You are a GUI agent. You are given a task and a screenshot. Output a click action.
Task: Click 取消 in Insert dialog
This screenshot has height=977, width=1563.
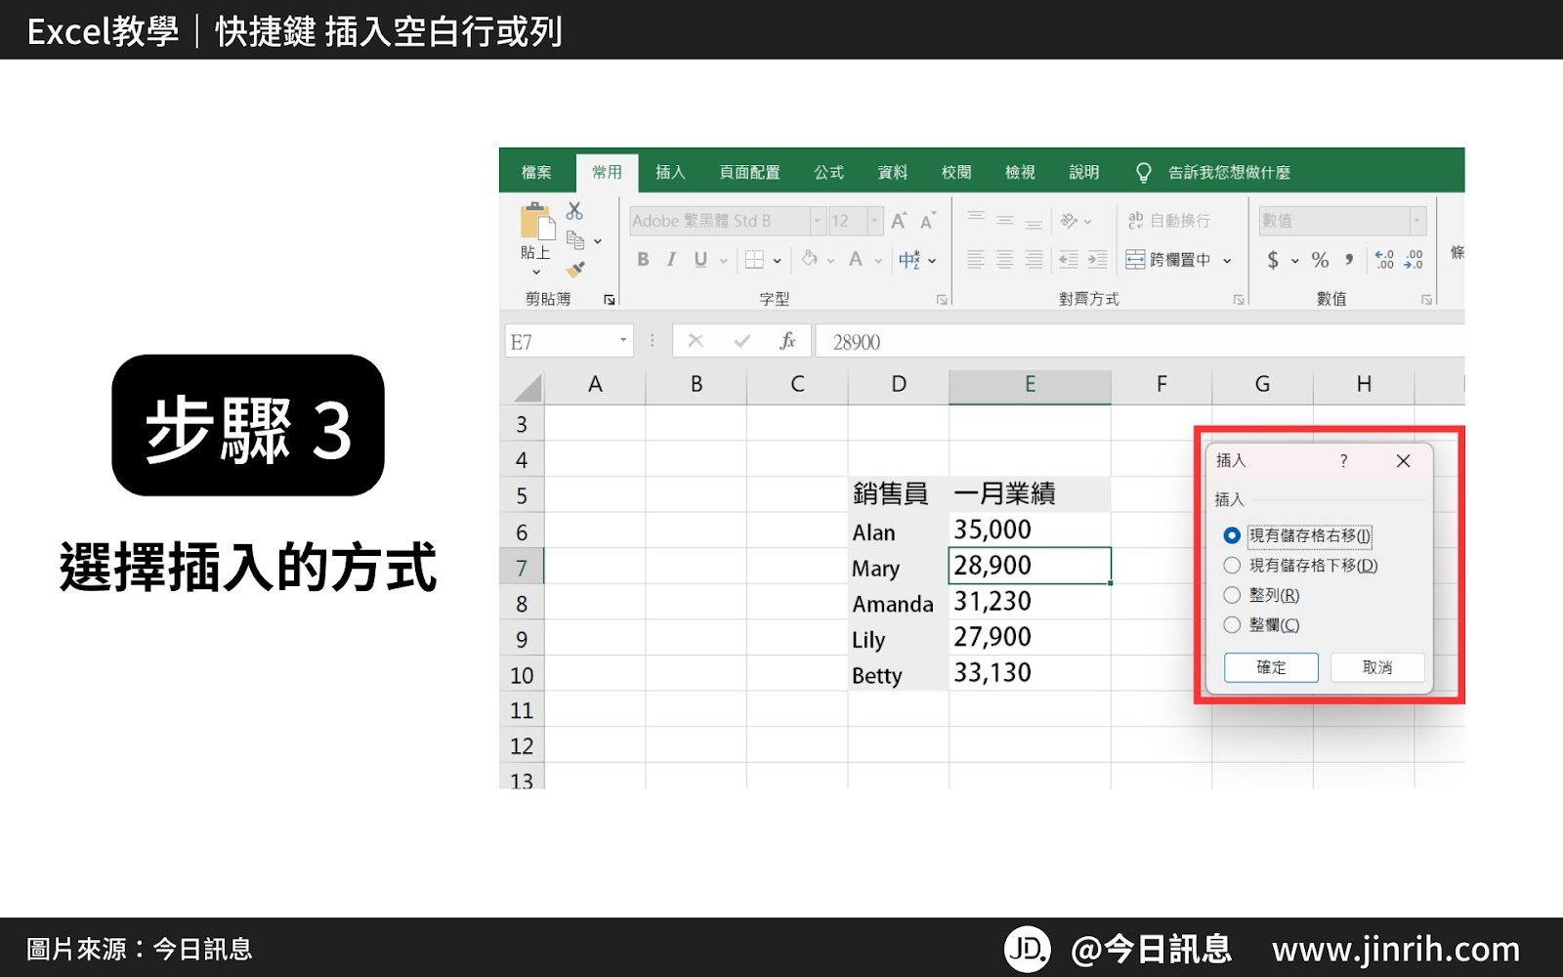click(1377, 667)
